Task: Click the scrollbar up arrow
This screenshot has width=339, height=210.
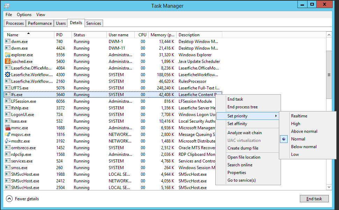Action: (x=329, y=35)
